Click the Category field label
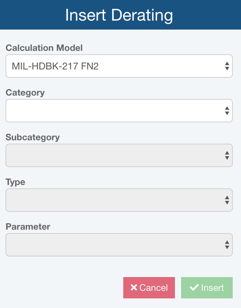This screenshot has width=241, height=308. click(25, 92)
